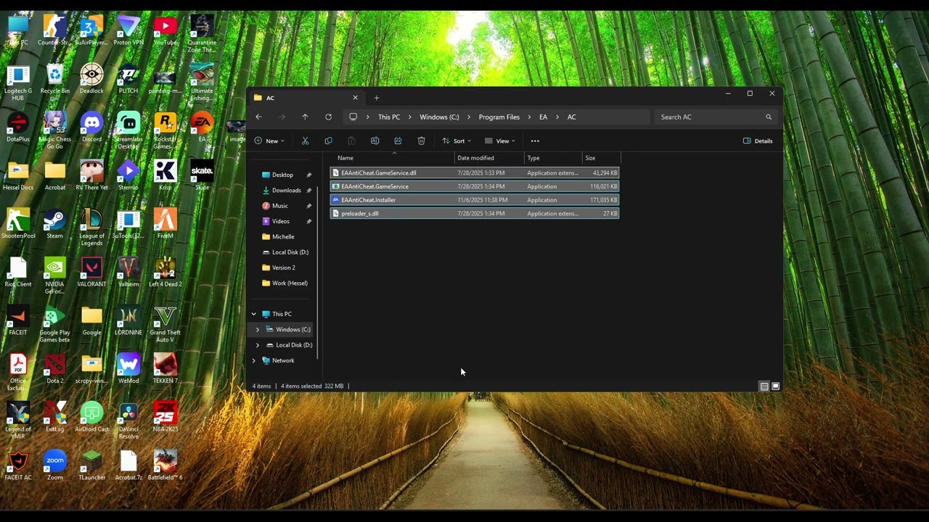The width and height of the screenshot is (929, 522).
Task: Open Desktop in the navigation pane
Action: click(282, 175)
